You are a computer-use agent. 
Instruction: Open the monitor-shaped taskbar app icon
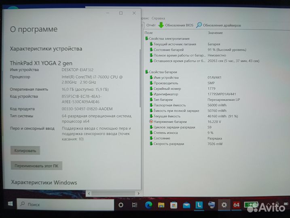(x=212, y=205)
